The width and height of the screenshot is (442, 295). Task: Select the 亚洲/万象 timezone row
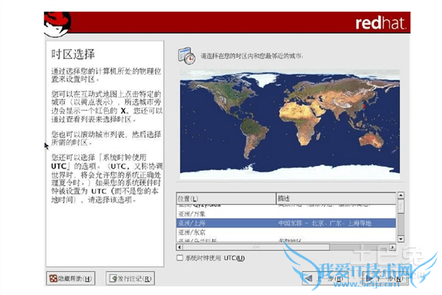(x=286, y=214)
